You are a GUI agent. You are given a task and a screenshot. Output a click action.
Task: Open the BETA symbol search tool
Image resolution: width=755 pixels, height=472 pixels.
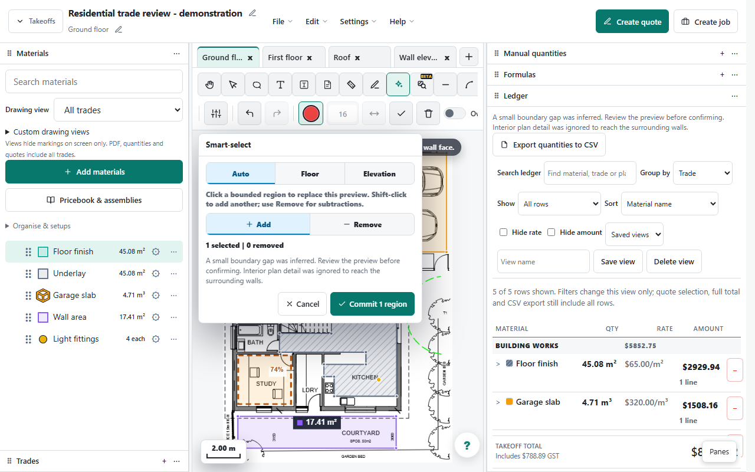pos(422,84)
